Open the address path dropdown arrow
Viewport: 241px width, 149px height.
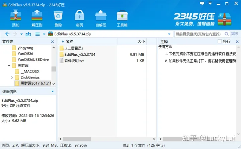click(170, 34)
